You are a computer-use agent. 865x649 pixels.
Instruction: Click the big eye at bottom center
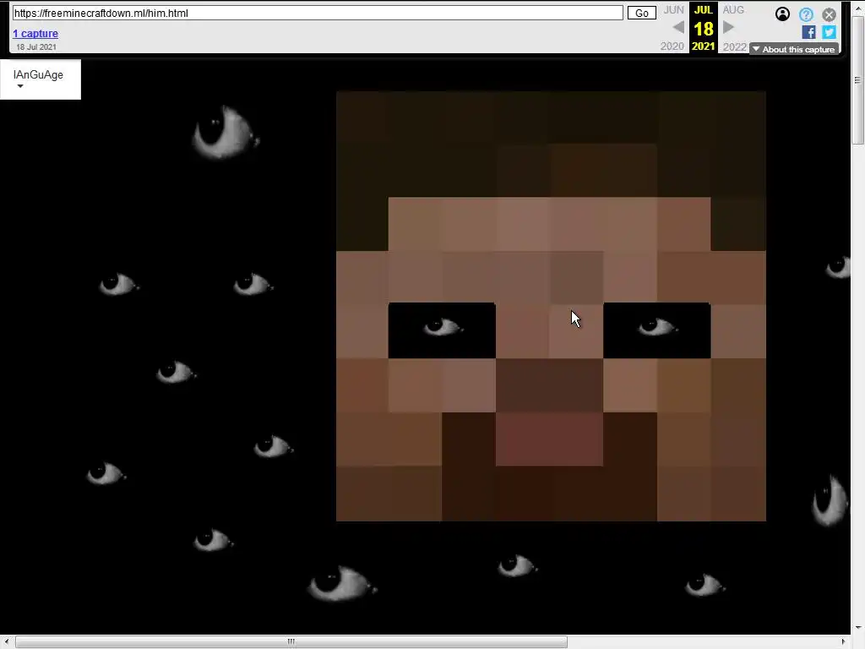(x=342, y=583)
